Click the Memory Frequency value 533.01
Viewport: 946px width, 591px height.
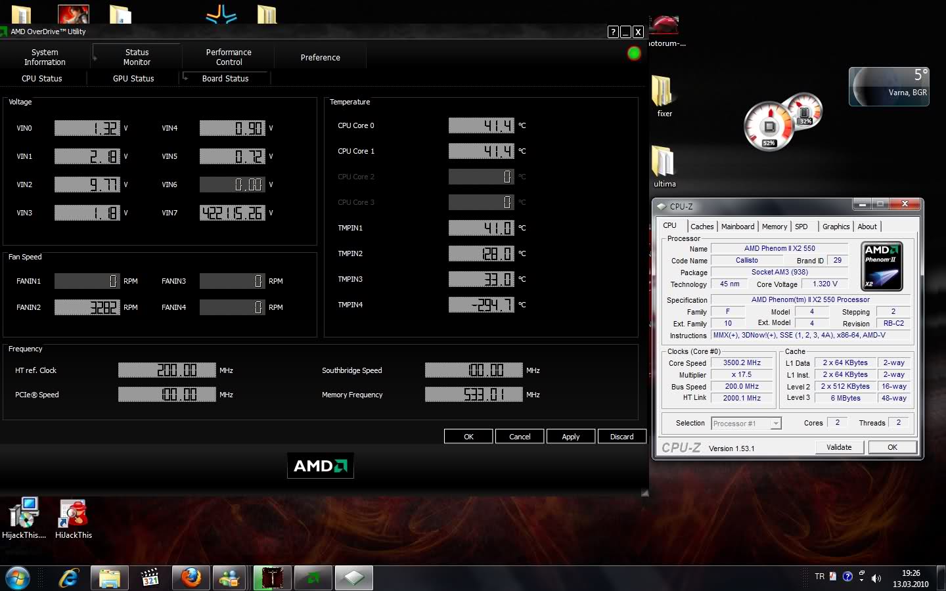tap(474, 395)
